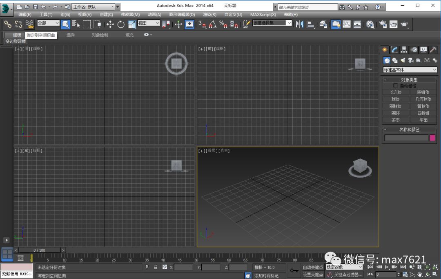Open the 创建(C) menu
The width and height of the screenshot is (441, 279).
pyautogui.click(x=106, y=14)
